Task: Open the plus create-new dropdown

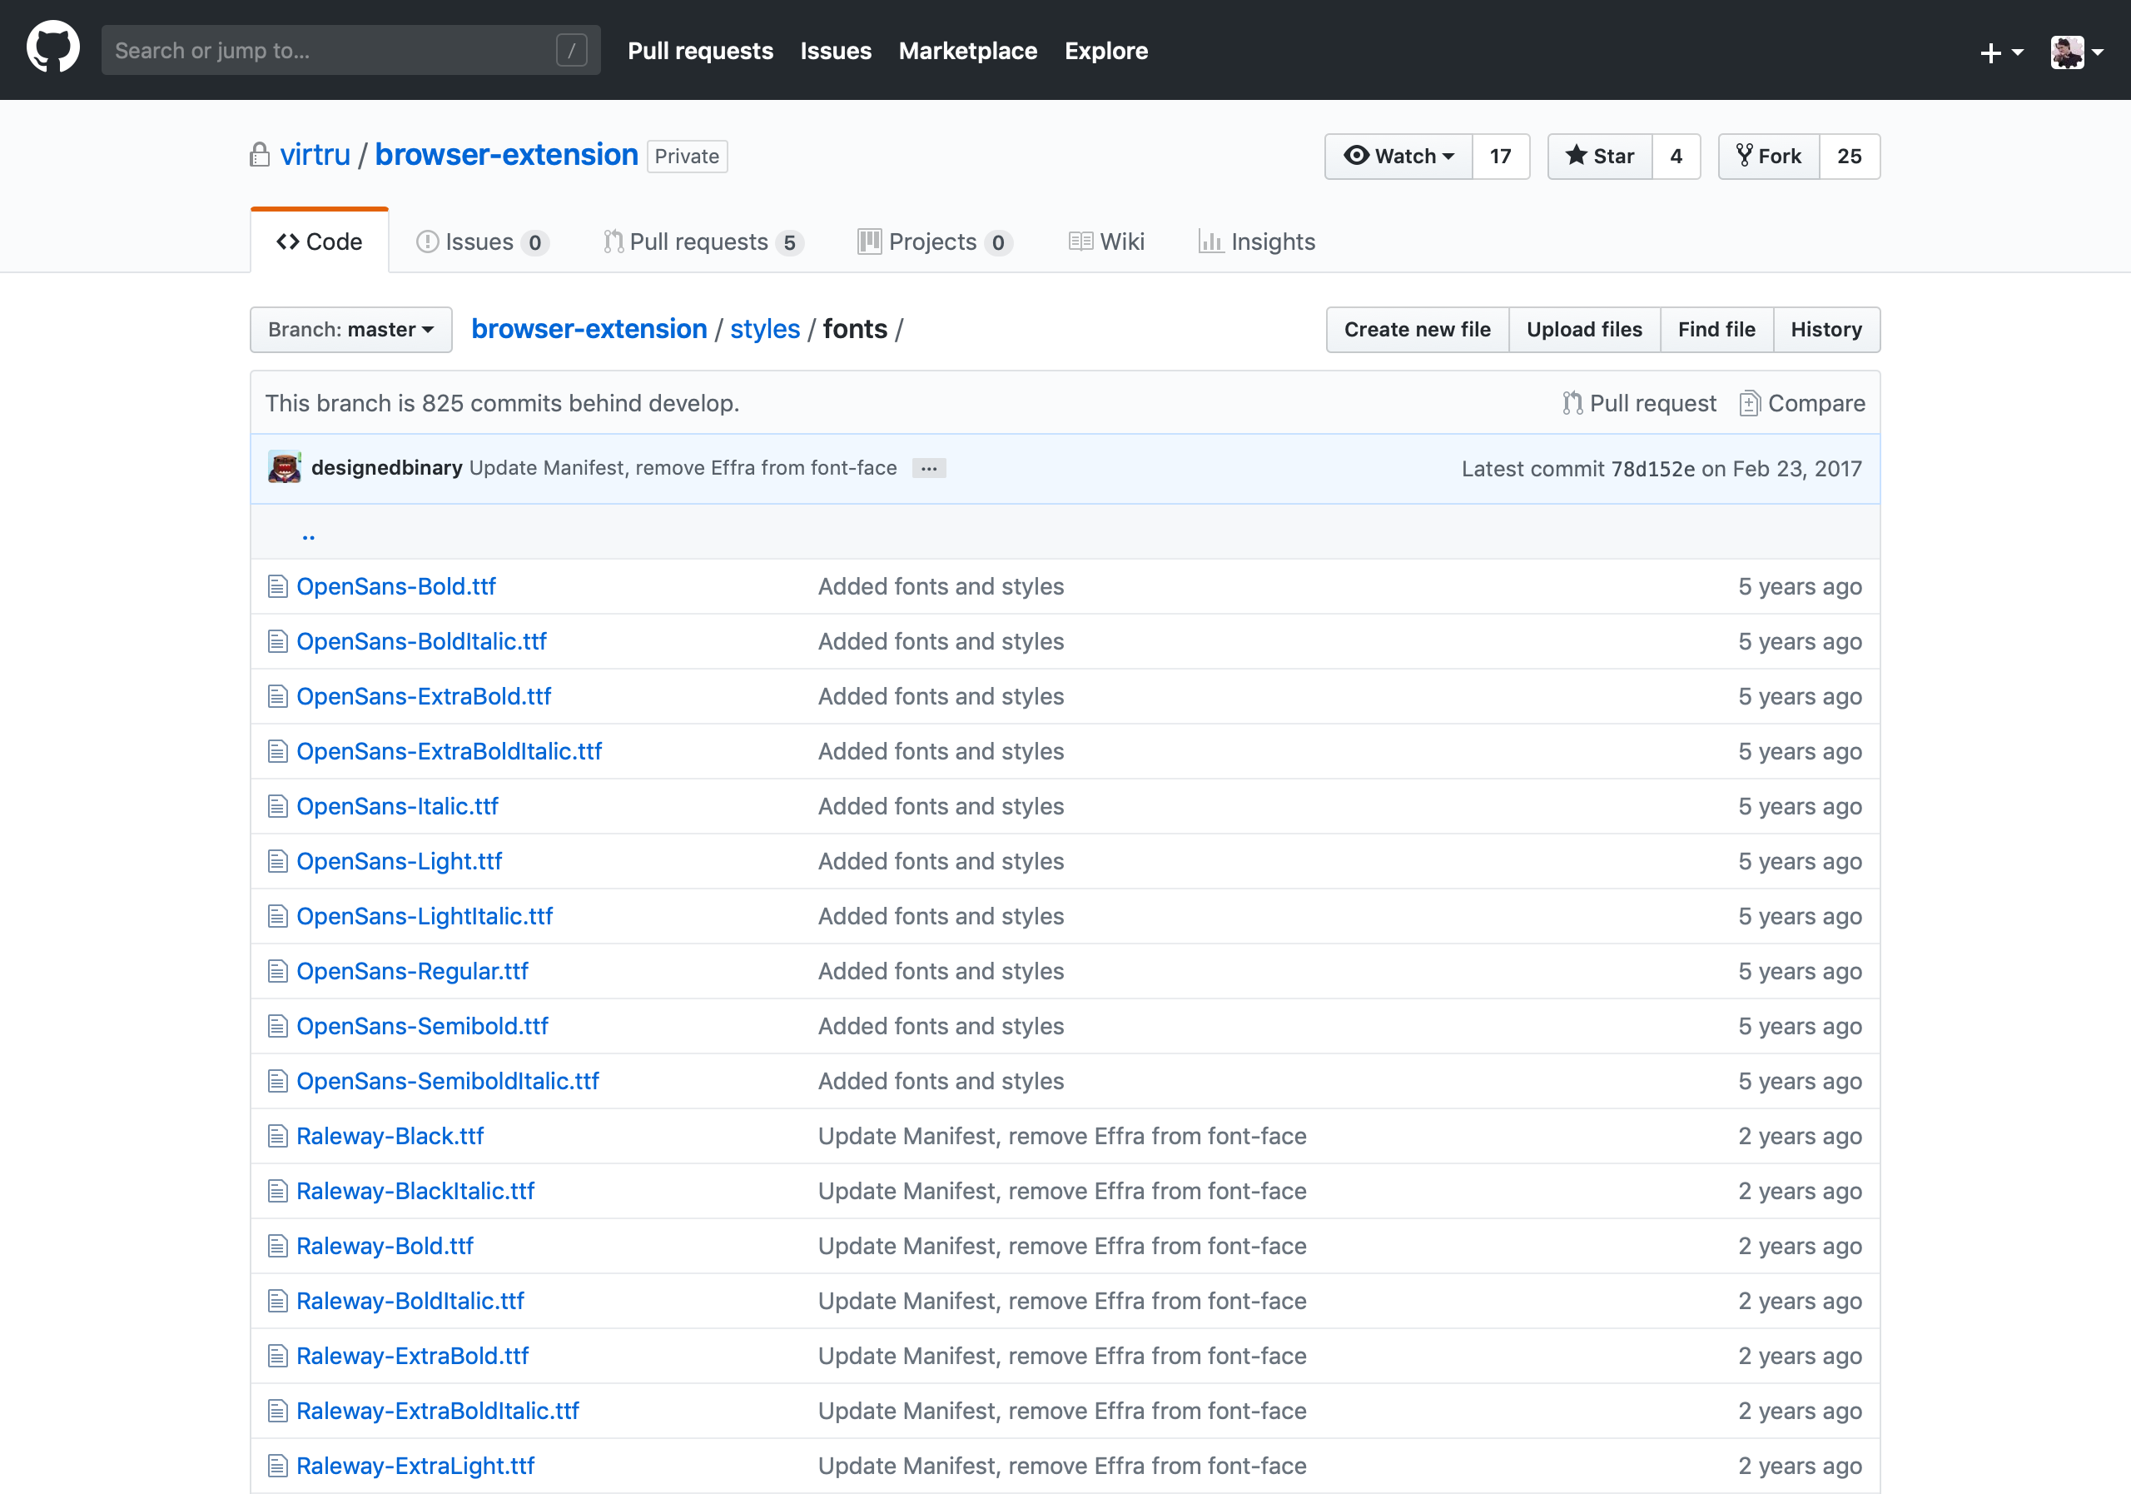Action: [x=2001, y=52]
